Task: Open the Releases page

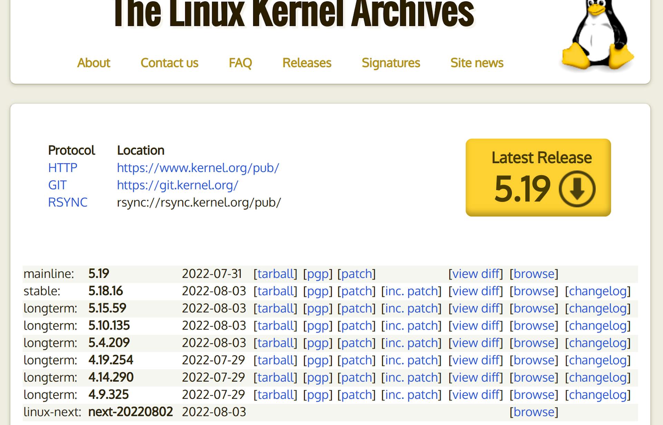Action: tap(307, 63)
